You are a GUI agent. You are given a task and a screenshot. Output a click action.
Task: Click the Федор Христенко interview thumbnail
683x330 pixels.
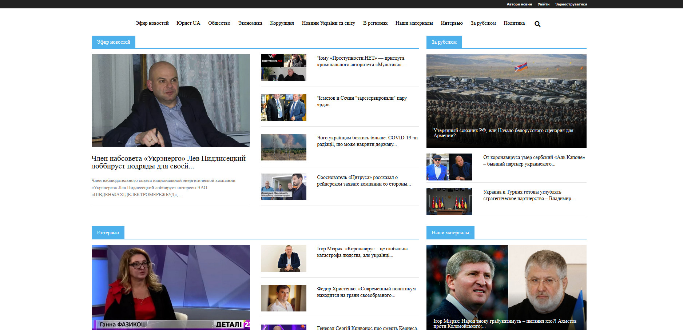(283, 298)
